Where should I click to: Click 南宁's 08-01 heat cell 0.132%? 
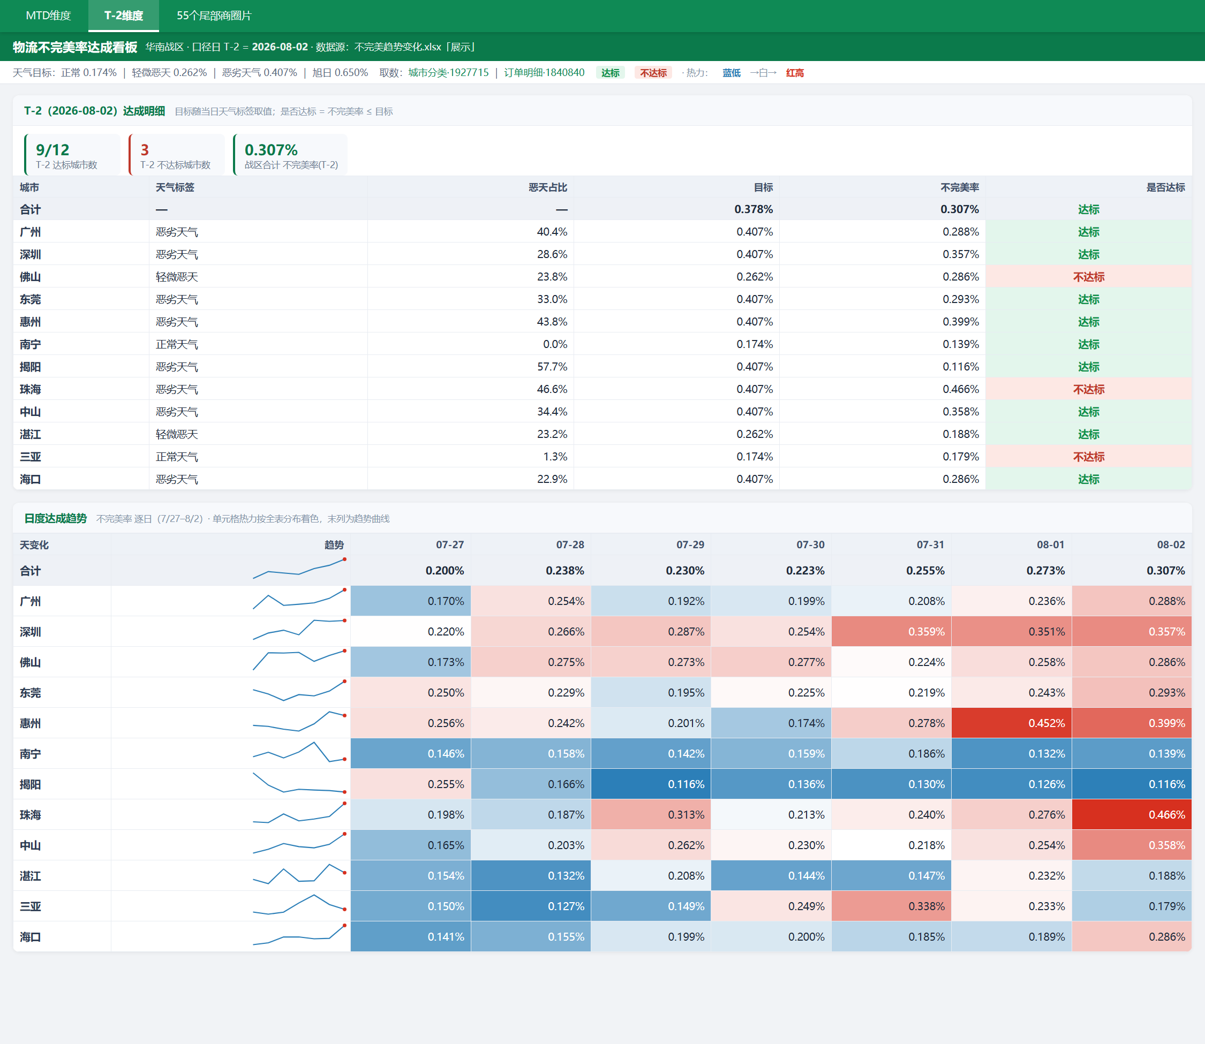pyautogui.click(x=1012, y=753)
